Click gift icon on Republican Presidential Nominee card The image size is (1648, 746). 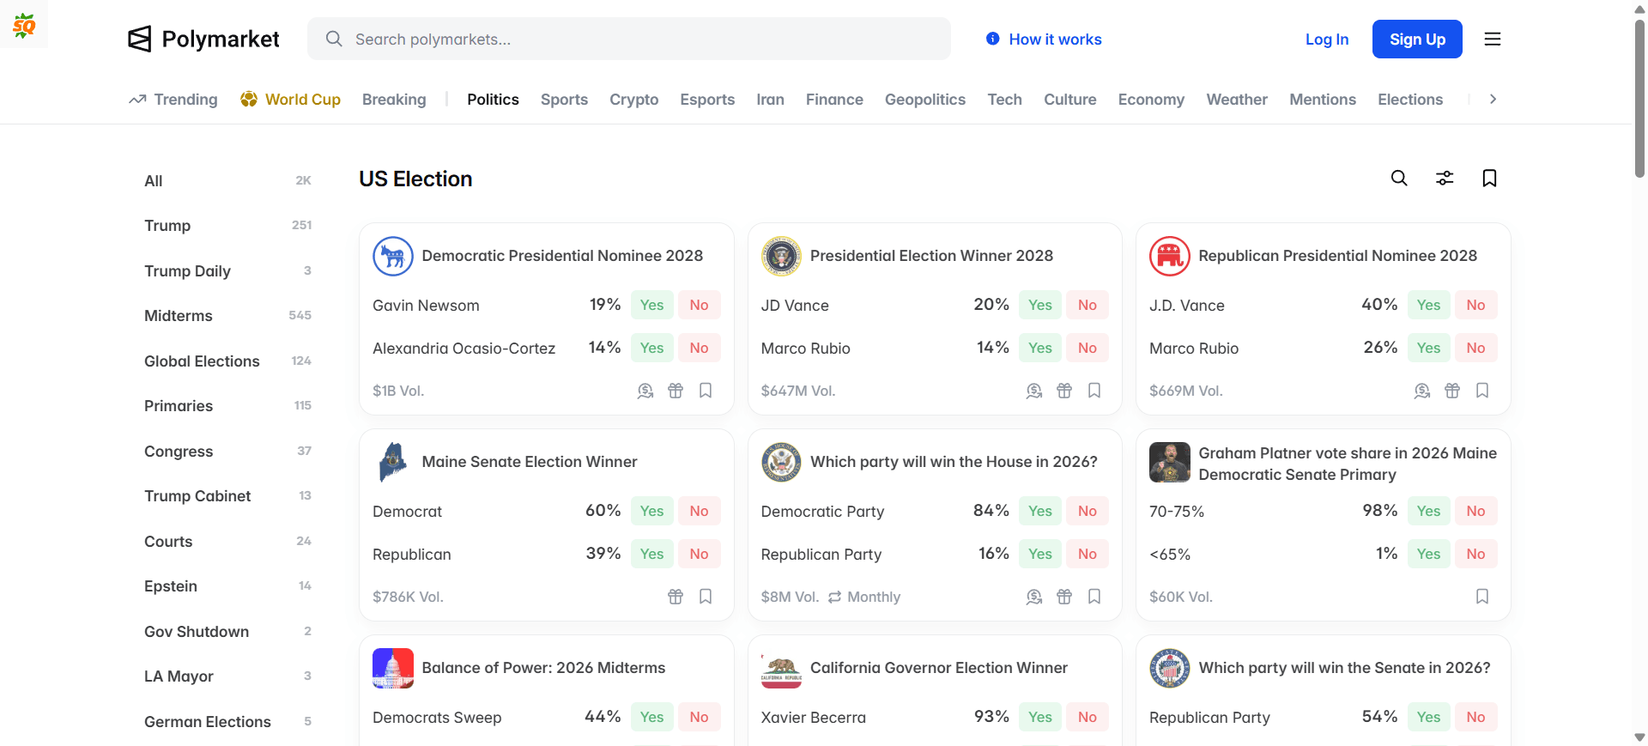tap(1452, 391)
